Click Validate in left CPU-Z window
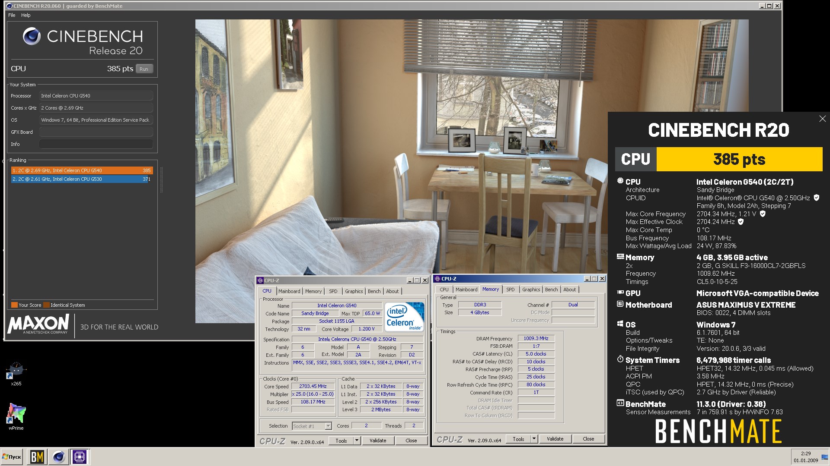Screen dimensions: 830x466 click(x=378, y=441)
